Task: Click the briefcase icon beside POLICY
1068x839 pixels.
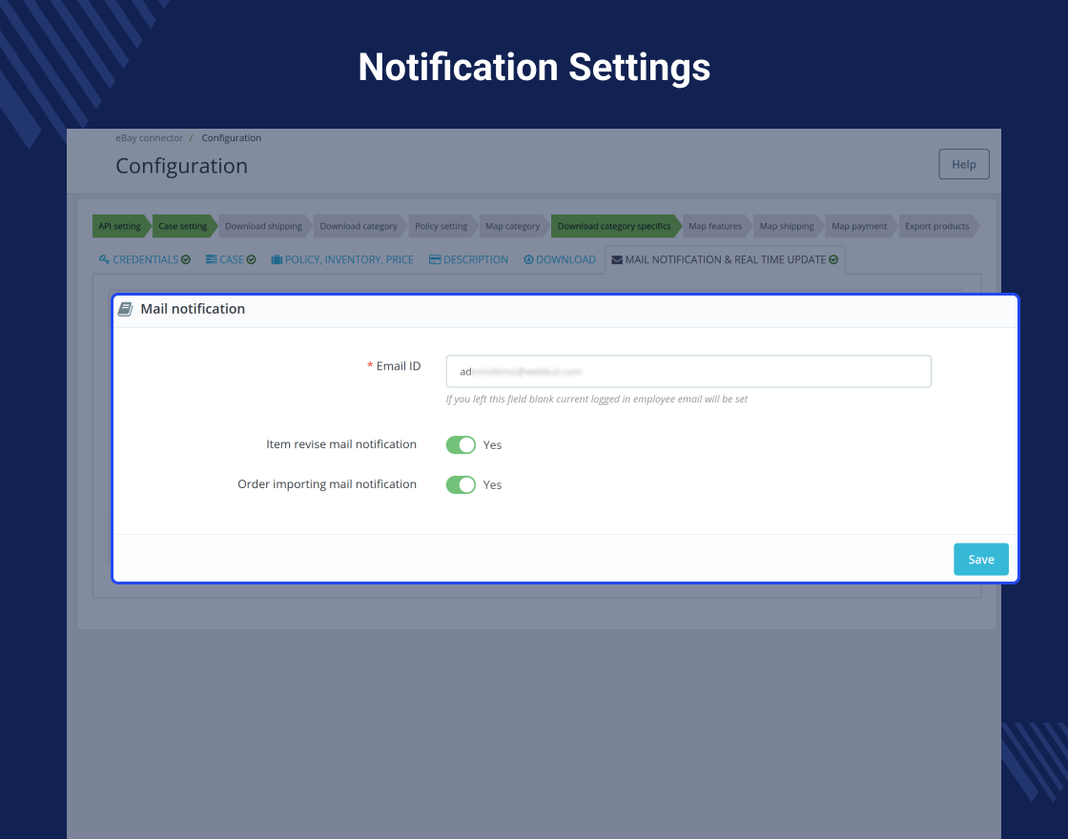Action: click(x=277, y=259)
